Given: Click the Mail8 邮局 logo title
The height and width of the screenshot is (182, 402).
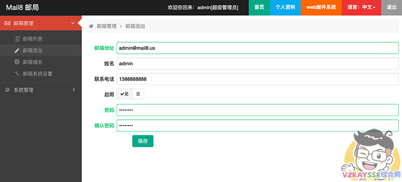Looking at the screenshot, I should pyautogui.click(x=23, y=8).
